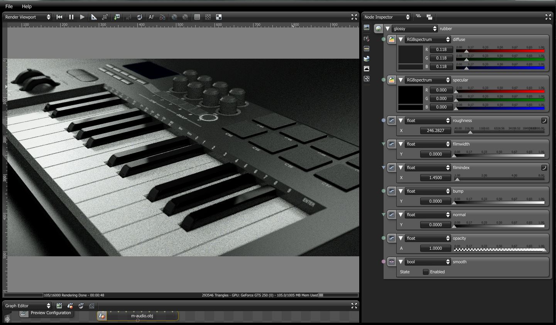Click the bottom icon in the inspector sidebar

[x=367, y=79]
